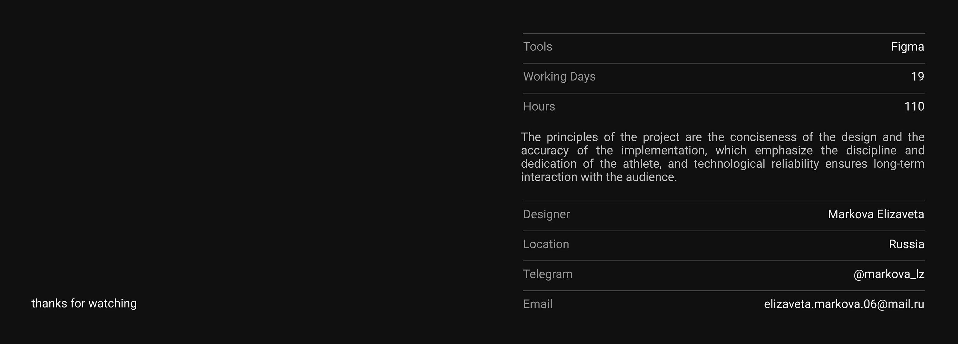Click the Figma value text
This screenshot has width=958, height=344.
click(x=907, y=47)
